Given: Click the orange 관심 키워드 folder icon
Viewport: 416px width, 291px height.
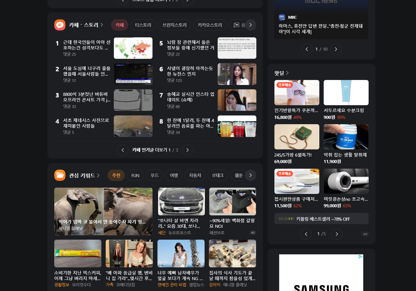Looking at the screenshot, I should click(60, 175).
